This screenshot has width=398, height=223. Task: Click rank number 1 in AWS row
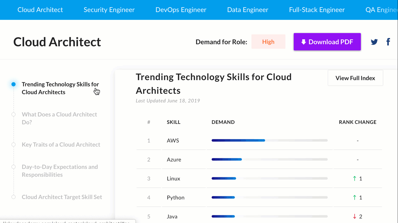(x=149, y=140)
